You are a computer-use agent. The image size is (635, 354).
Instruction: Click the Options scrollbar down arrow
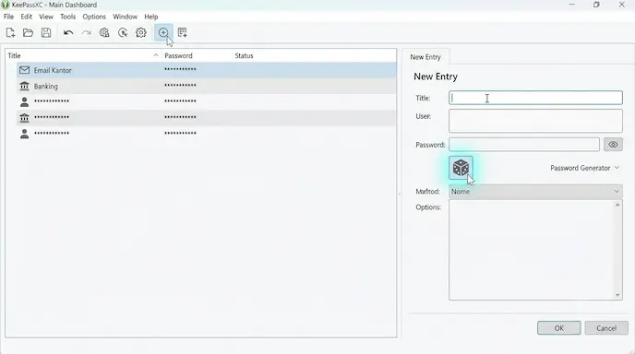click(x=617, y=295)
